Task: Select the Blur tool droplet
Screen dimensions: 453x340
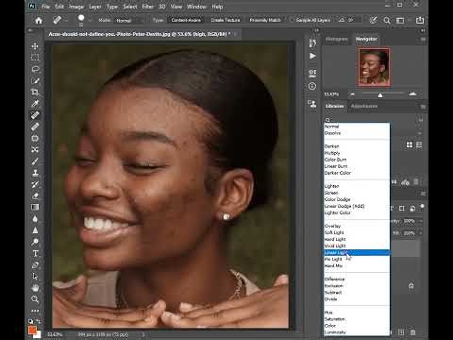Action: [35, 219]
